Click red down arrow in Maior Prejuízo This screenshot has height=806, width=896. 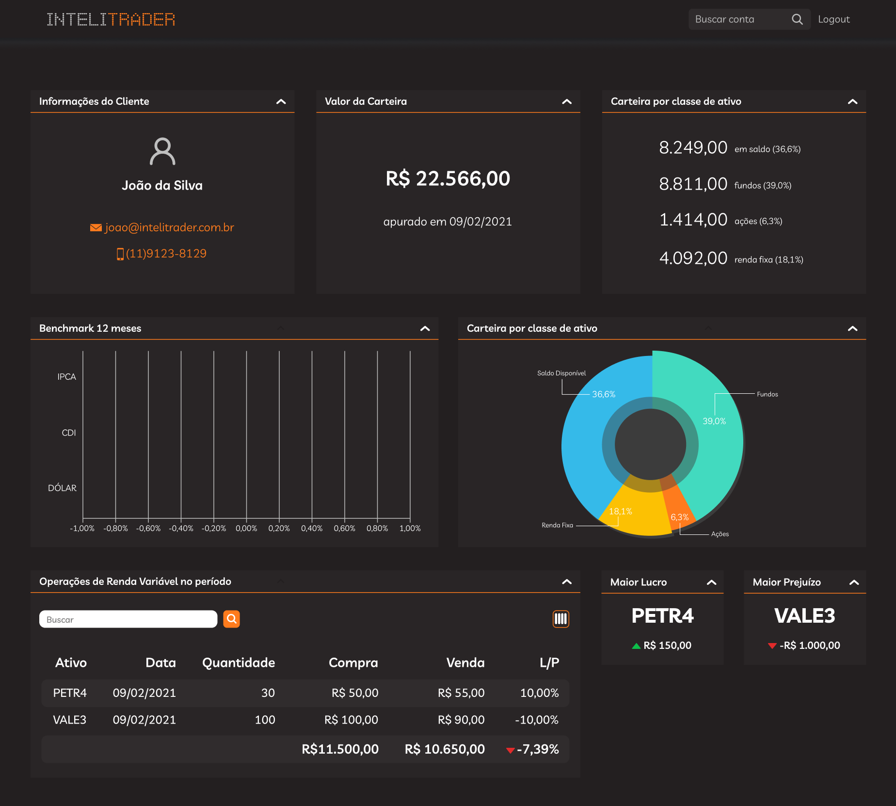772,646
